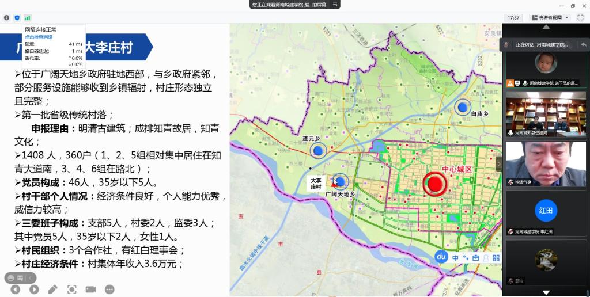The image size is (590, 297).
Task: Go to the previous slide
Action: (x=16, y=290)
